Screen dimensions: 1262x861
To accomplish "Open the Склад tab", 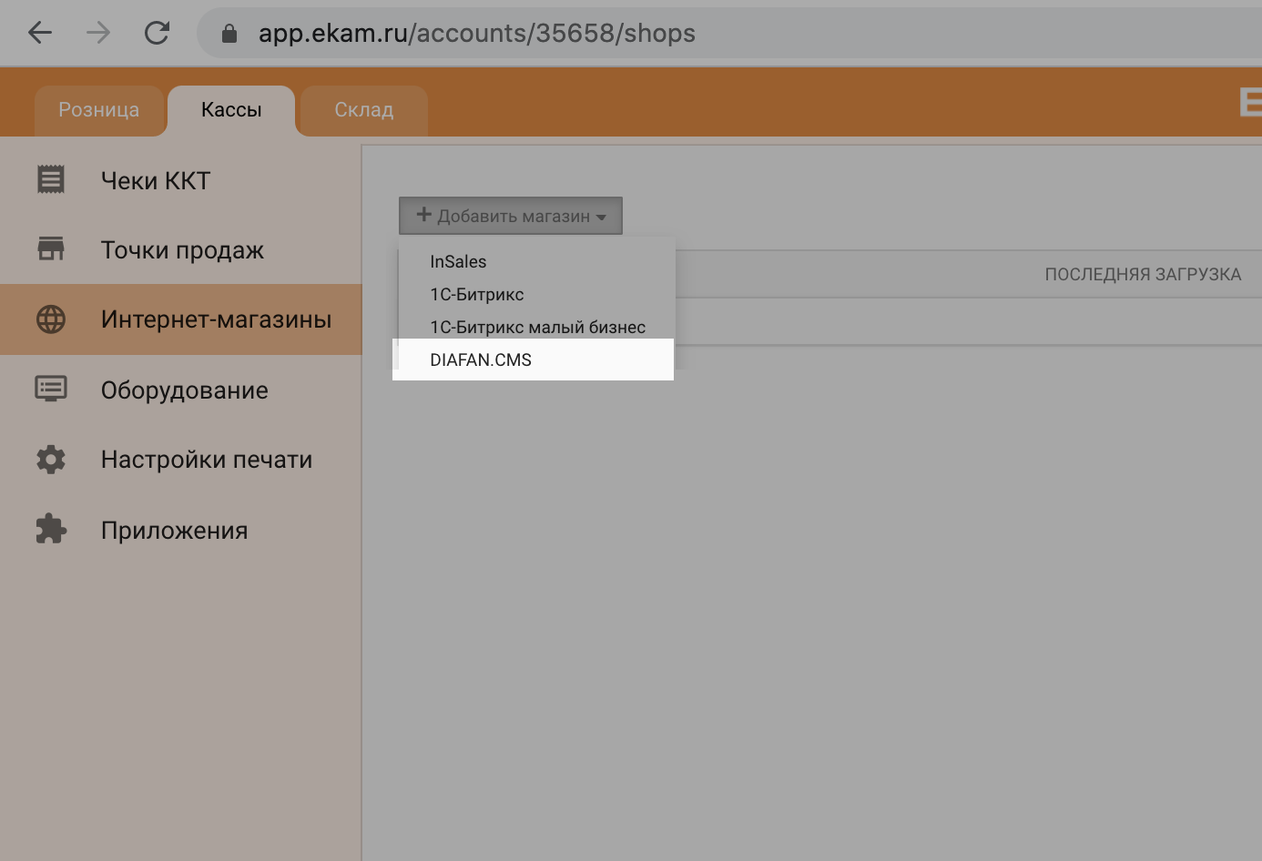I will (x=364, y=110).
